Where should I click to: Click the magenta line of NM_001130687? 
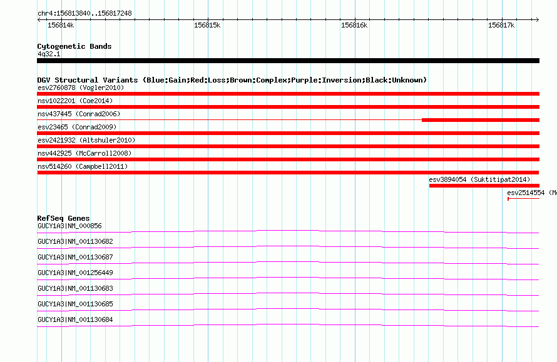click(288, 263)
